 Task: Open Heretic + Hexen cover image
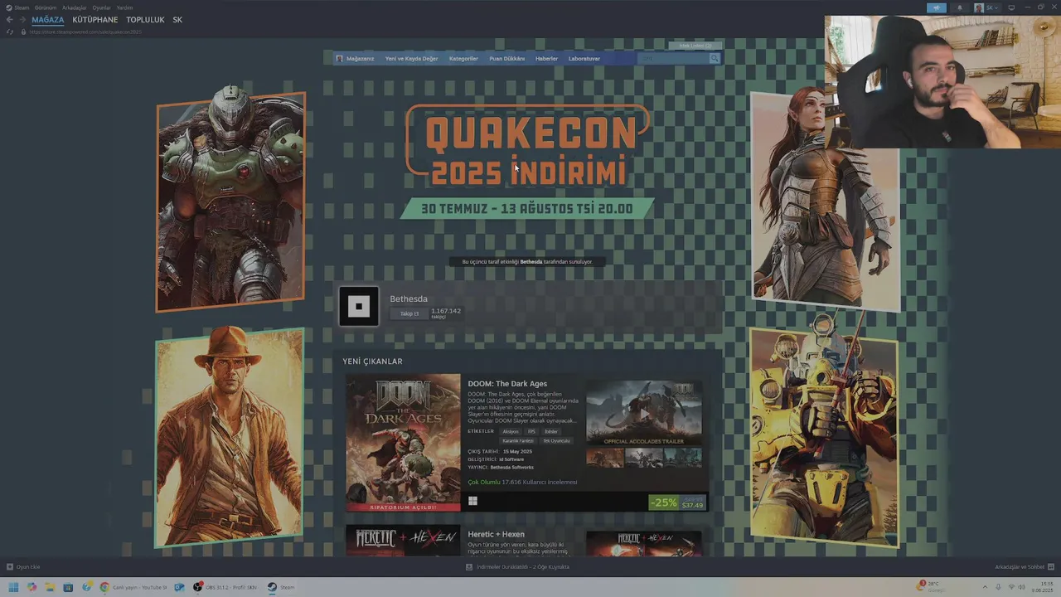(403, 540)
